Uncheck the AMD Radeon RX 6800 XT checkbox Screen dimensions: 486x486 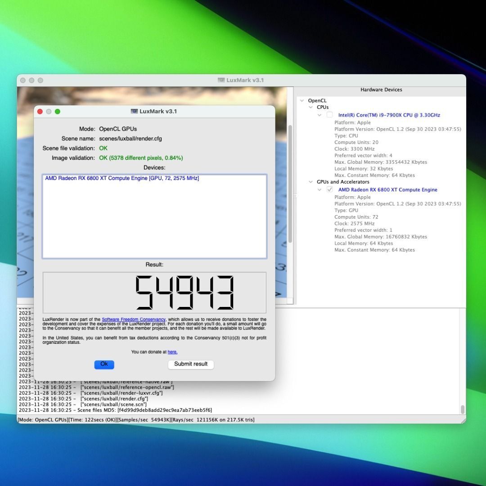coord(330,190)
